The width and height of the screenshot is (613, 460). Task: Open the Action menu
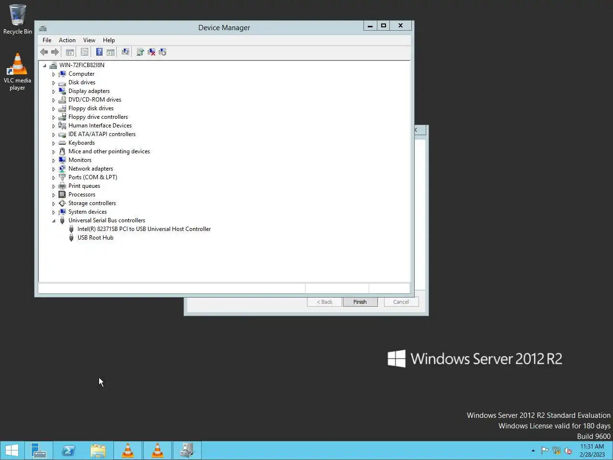point(67,40)
